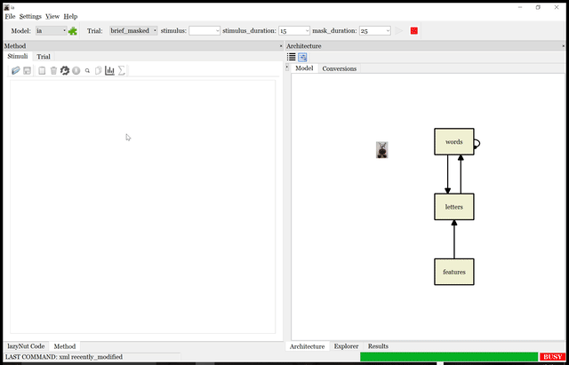The height and width of the screenshot is (365, 569).
Task: Switch to the lazyNut Code tab
Action: click(x=26, y=346)
